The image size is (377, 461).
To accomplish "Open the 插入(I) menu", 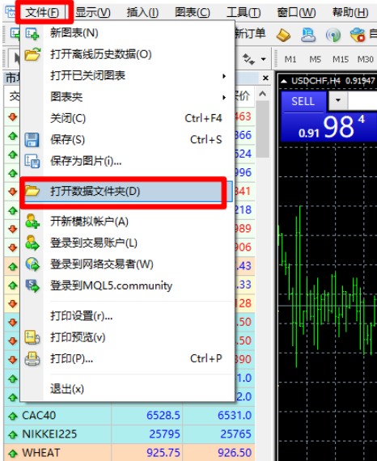I will click(x=142, y=12).
